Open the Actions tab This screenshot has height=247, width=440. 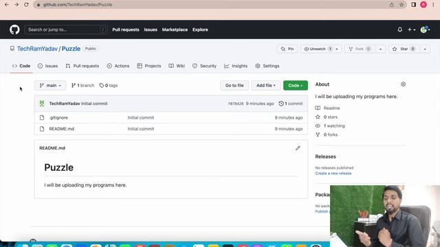[x=118, y=66]
